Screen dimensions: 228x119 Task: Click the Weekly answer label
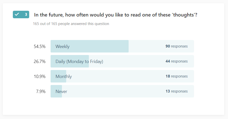tap(62, 46)
